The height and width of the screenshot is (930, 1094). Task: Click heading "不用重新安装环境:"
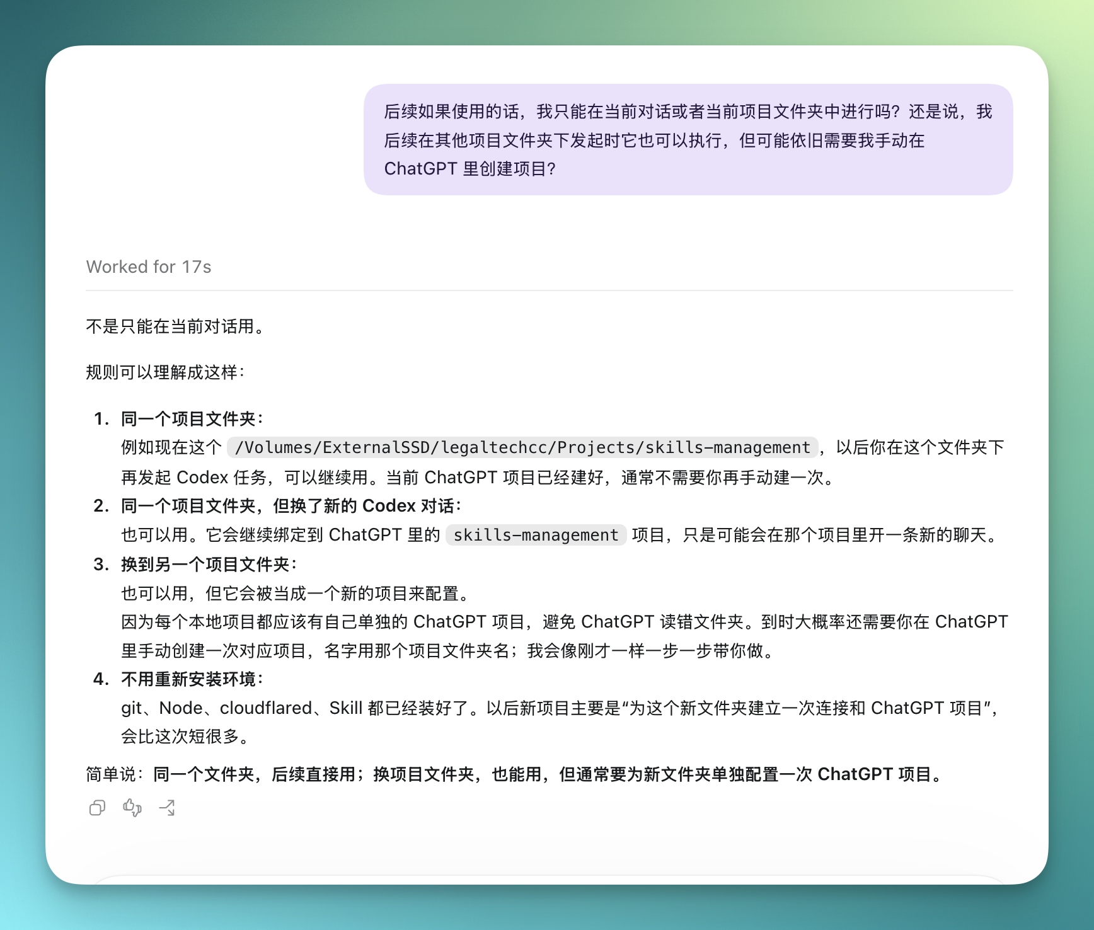point(193,679)
